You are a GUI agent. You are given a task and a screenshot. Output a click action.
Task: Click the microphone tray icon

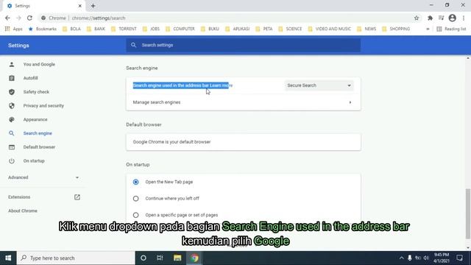(409, 258)
